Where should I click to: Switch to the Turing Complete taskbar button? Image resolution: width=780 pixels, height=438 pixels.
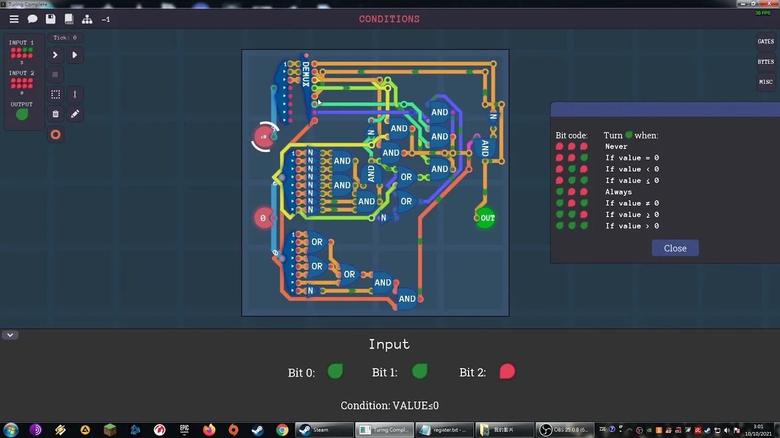point(385,430)
